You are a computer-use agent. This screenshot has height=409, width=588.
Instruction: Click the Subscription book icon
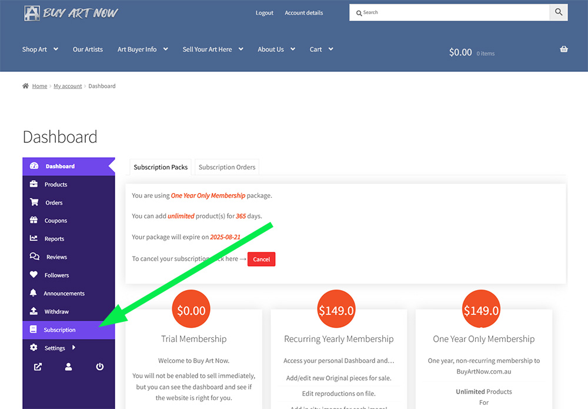(34, 329)
